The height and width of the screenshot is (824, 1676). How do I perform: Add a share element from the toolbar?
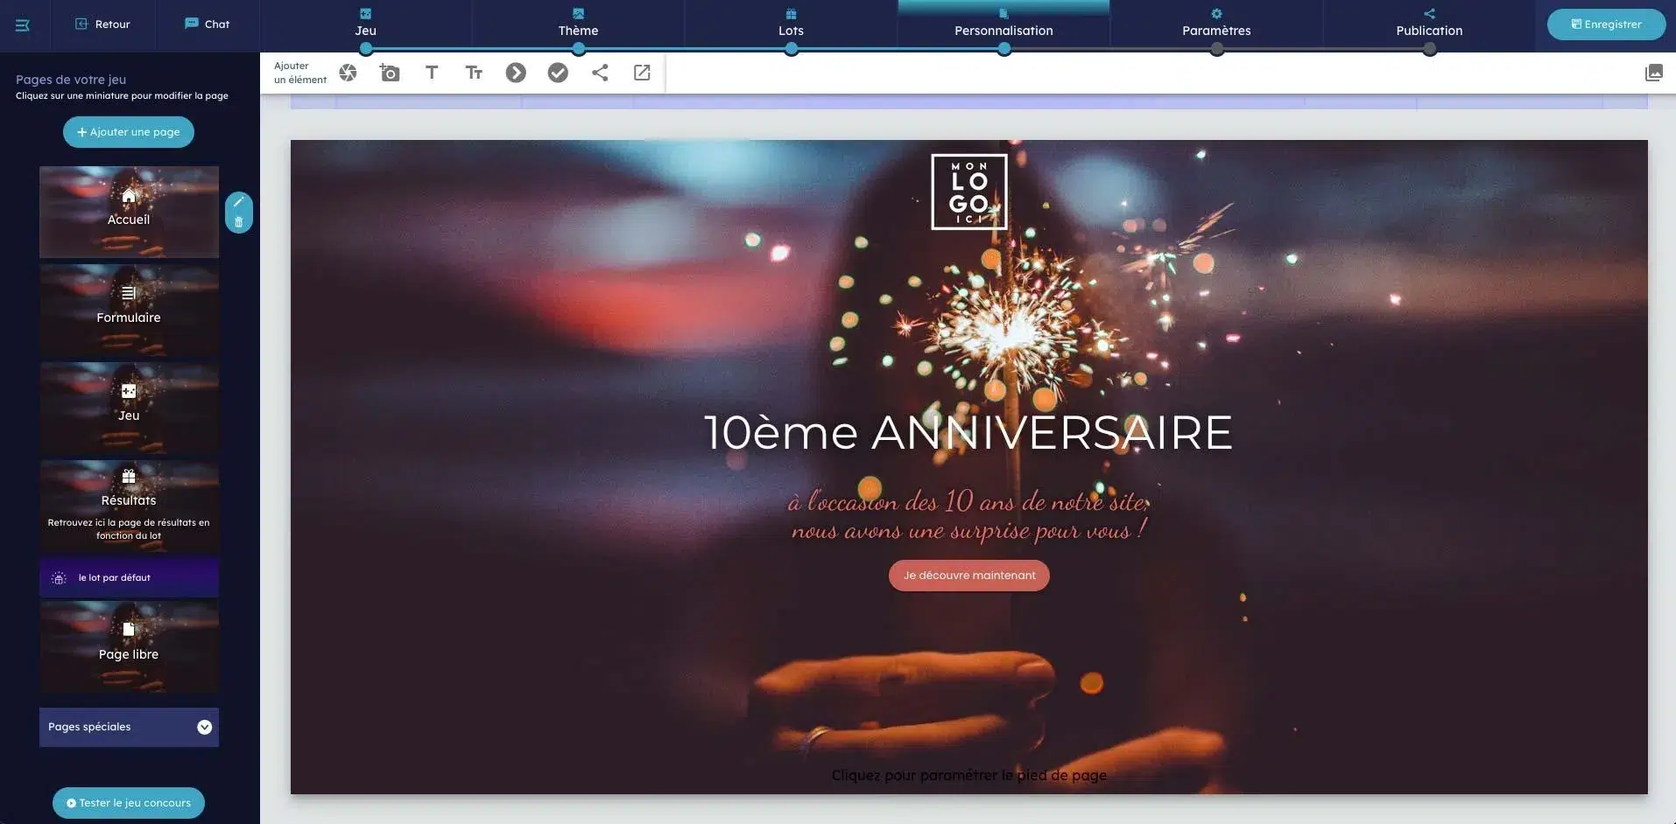tap(600, 73)
